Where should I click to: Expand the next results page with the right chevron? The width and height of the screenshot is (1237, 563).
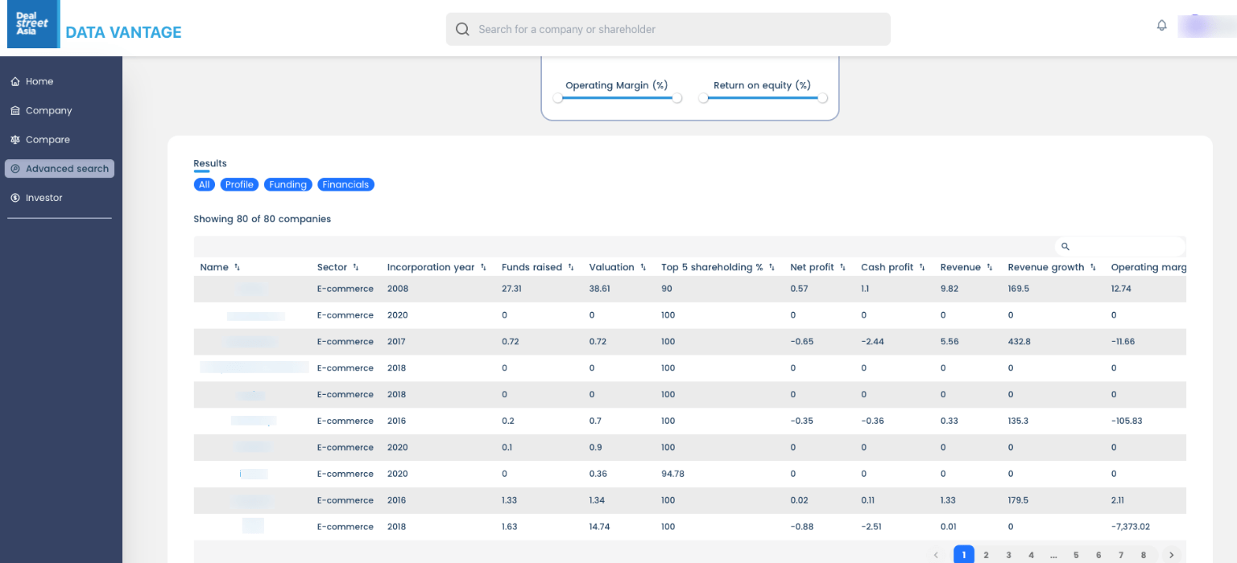pos(1171,554)
